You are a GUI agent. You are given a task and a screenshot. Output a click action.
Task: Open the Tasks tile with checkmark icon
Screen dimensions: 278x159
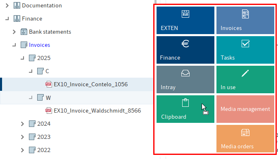pos(245,50)
